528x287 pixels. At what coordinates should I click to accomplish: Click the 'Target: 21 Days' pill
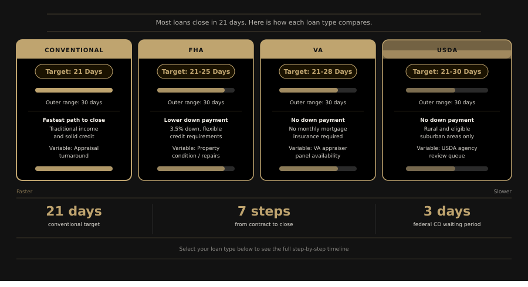[x=74, y=71]
